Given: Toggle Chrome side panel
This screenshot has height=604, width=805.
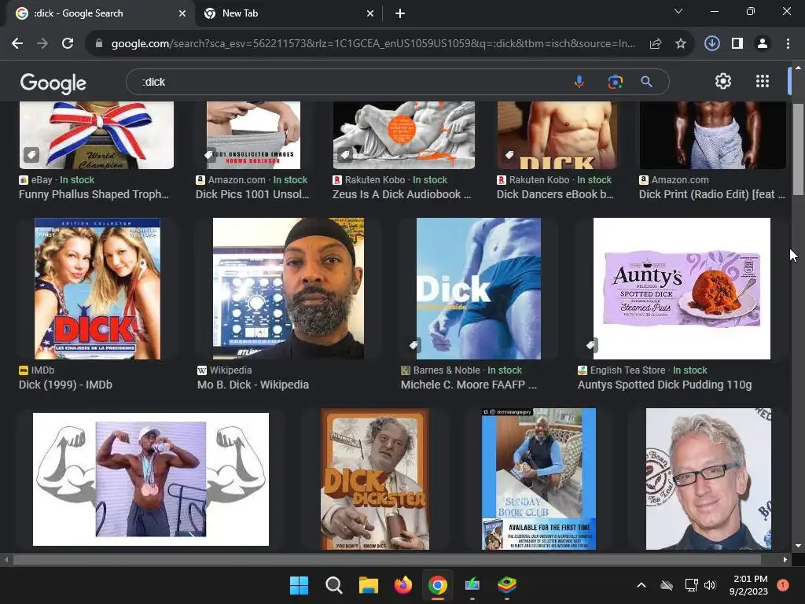Looking at the screenshot, I should pos(737,44).
